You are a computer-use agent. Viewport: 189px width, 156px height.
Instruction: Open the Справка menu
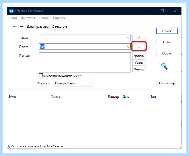pyautogui.click(x=59, y=18)
